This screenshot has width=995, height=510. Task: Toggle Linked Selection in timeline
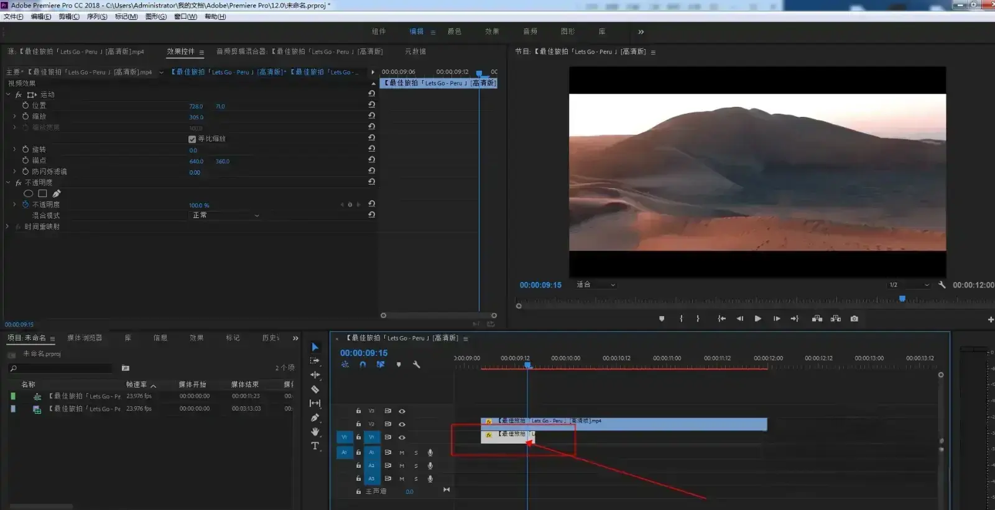381,365
